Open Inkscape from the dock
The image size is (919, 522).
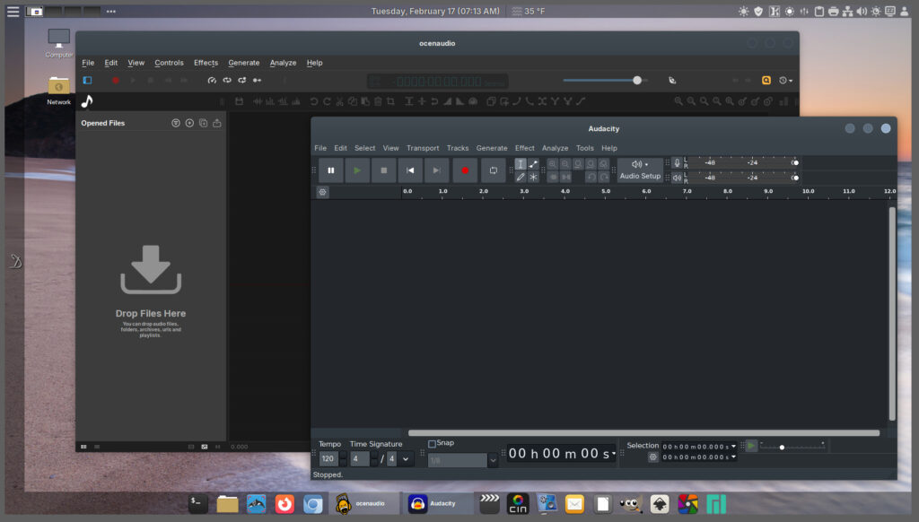(660, 504)
